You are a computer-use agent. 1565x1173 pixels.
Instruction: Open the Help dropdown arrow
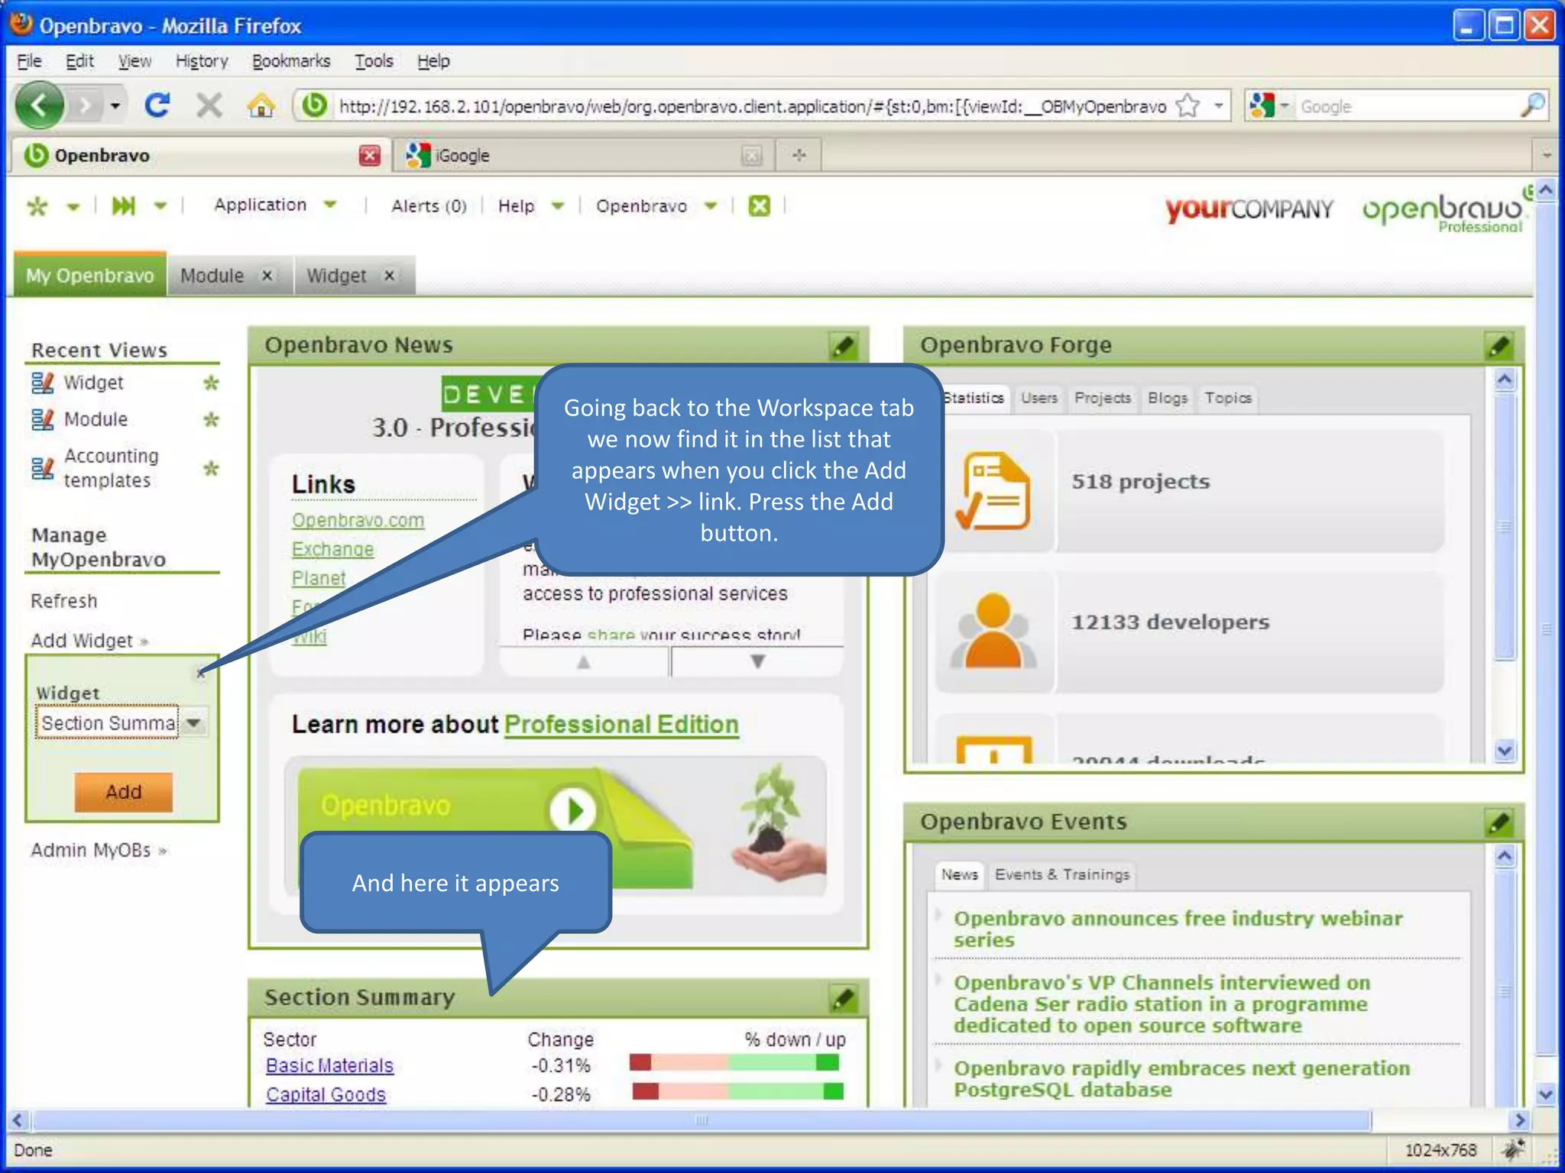point(558,205)
